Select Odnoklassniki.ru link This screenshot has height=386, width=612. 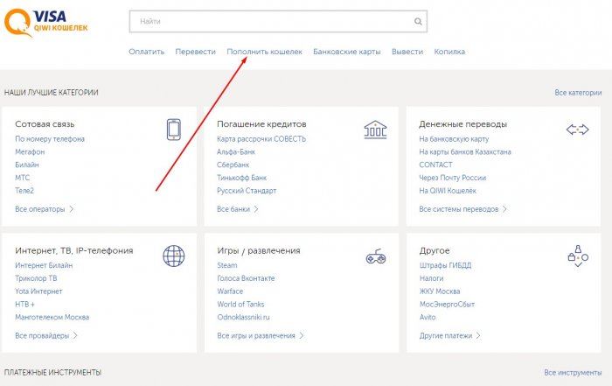pos(243,317)
